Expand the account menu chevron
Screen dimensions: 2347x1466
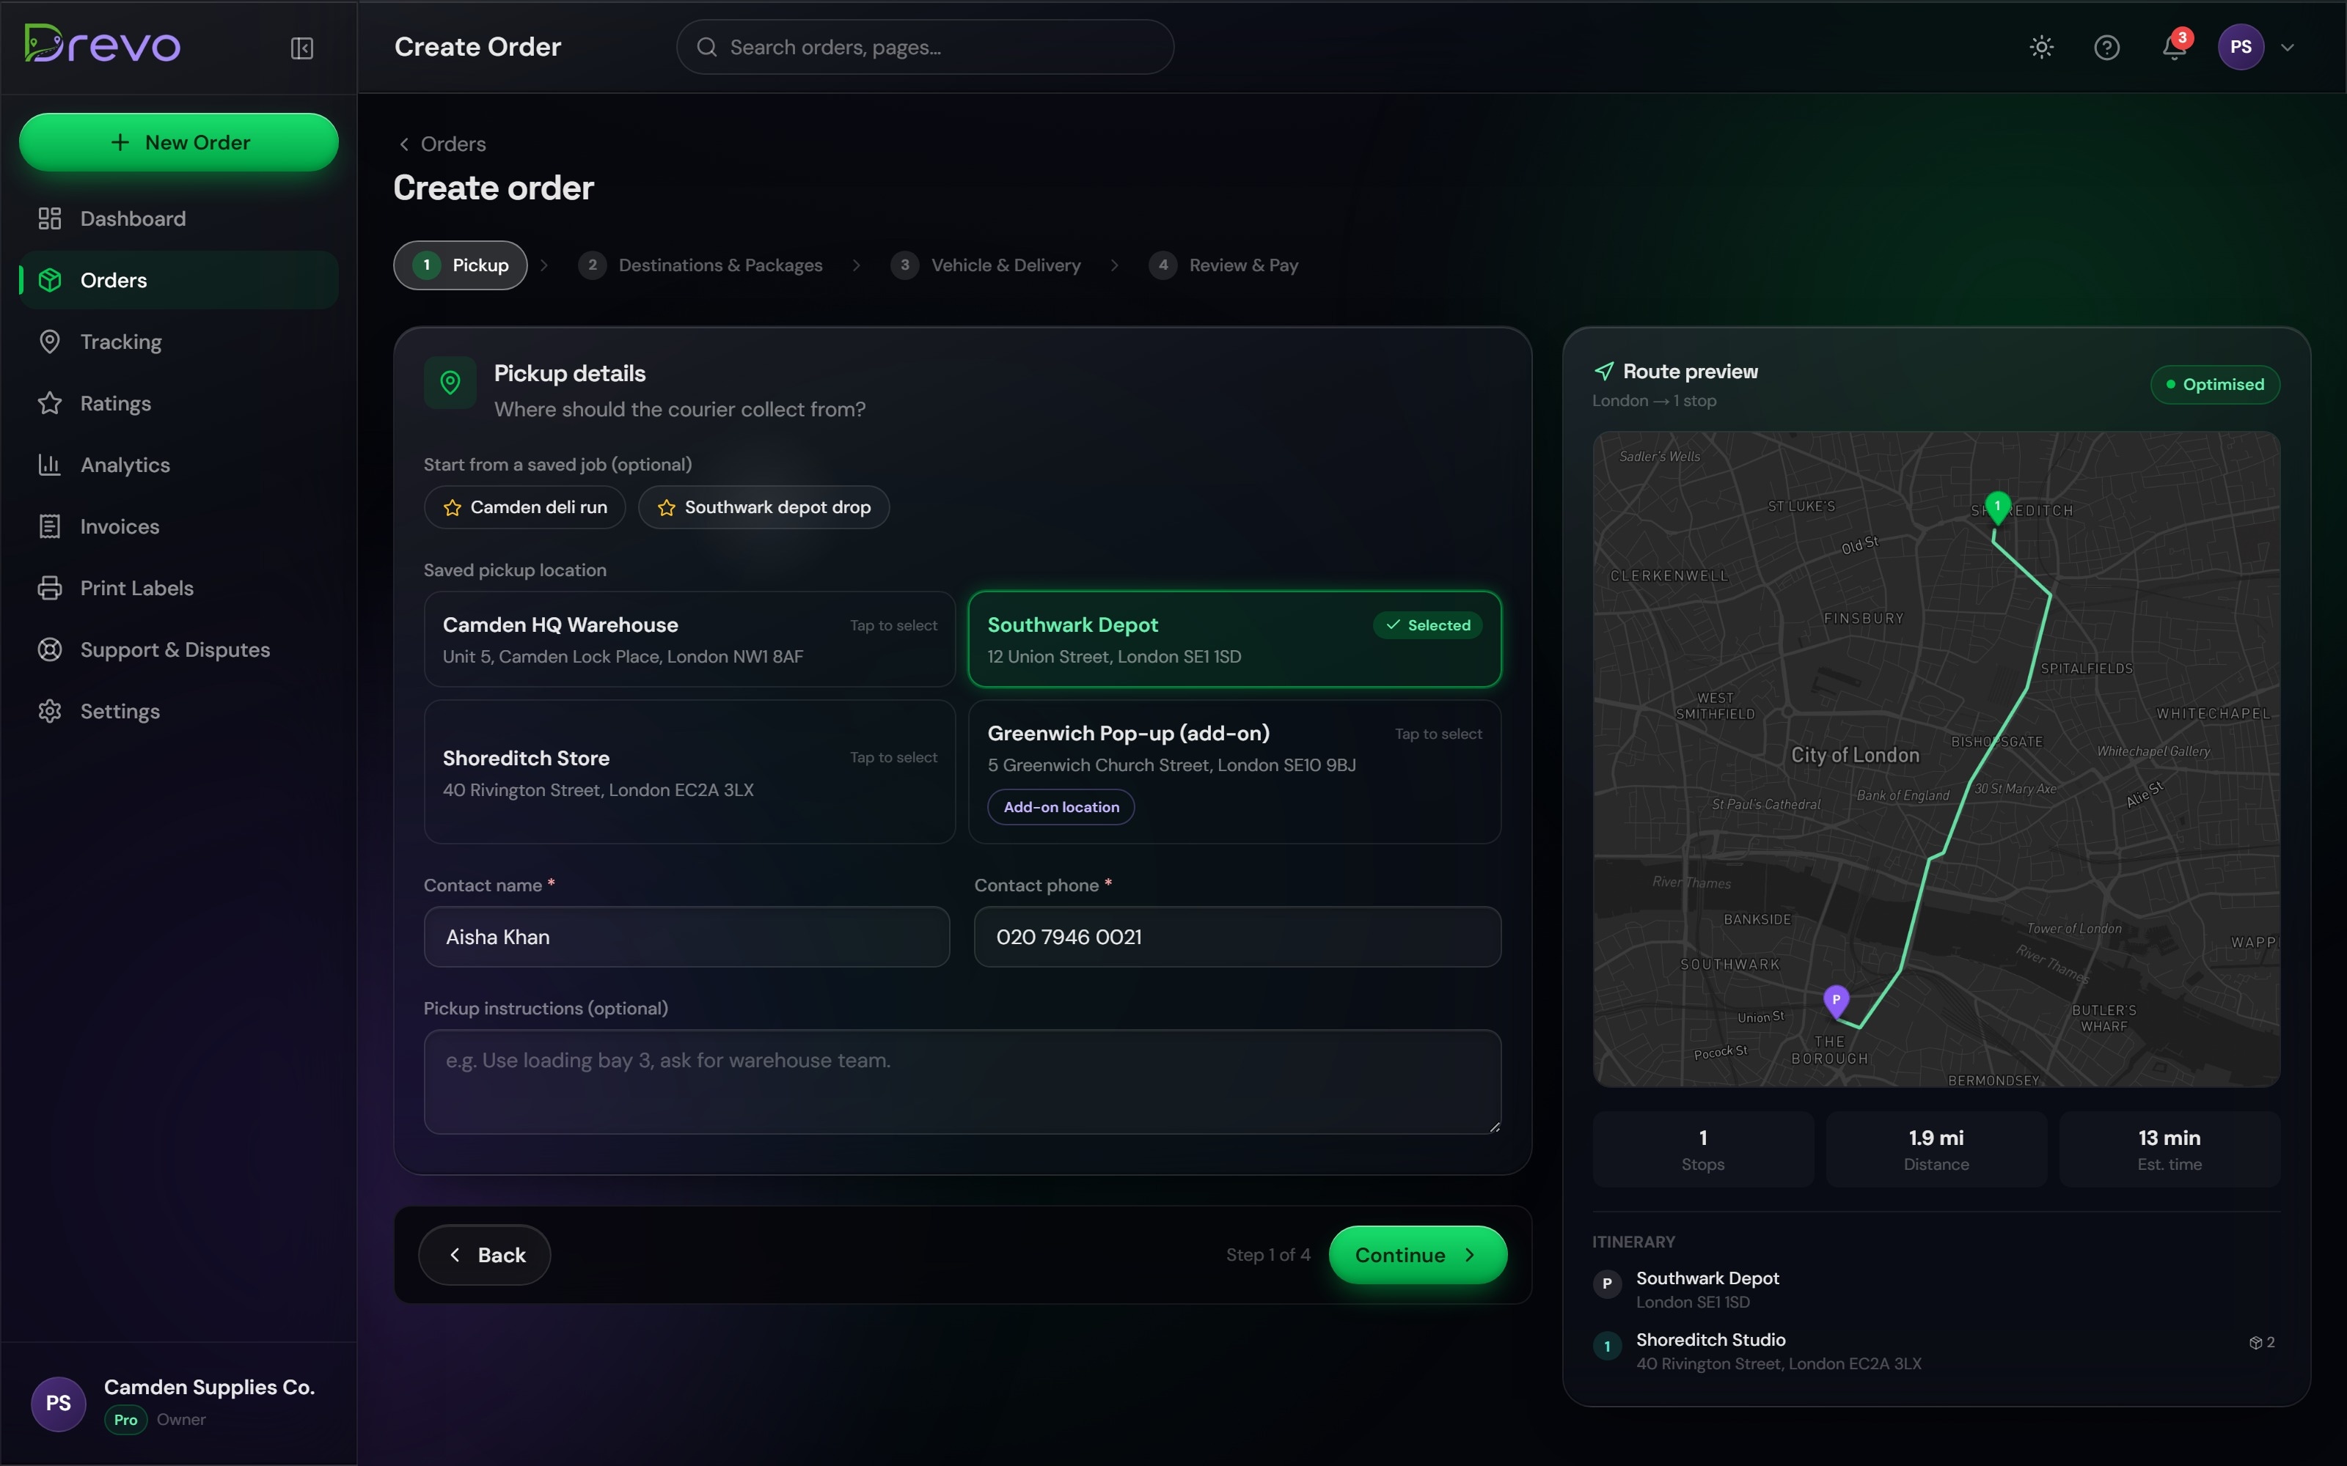tap(2288, 46)
